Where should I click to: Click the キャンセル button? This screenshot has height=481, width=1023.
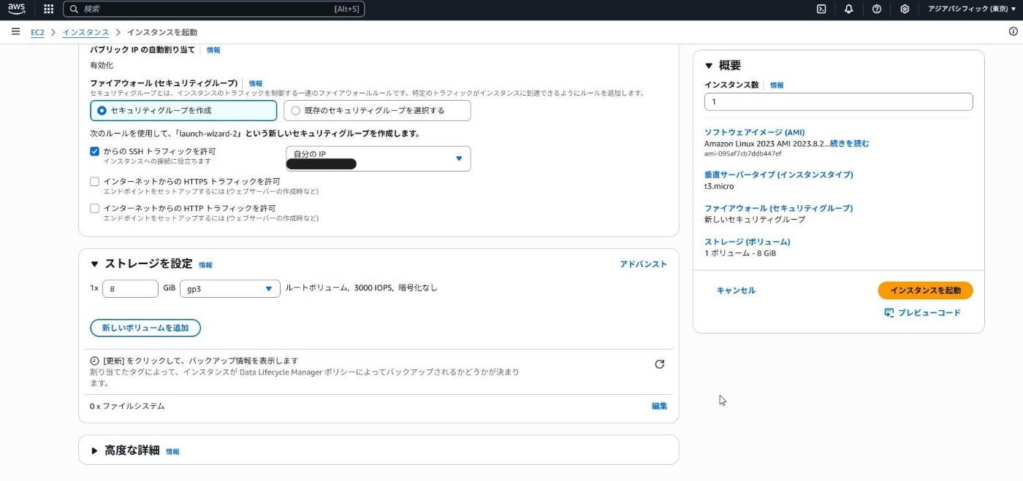[736, 290]
